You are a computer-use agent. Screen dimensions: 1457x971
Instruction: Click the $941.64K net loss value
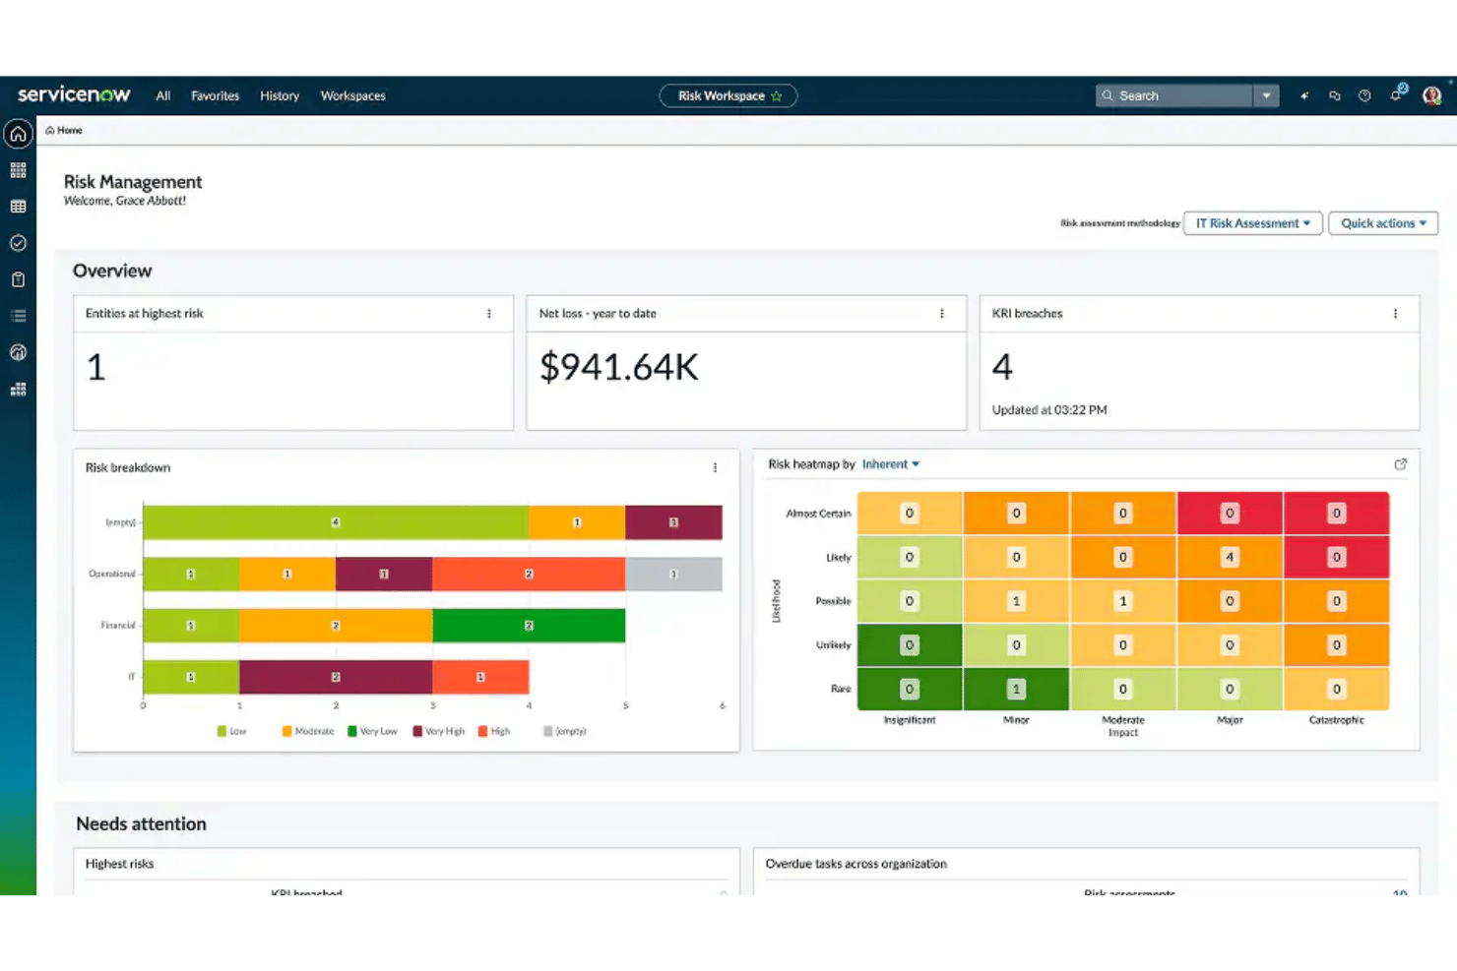[x=619, y=367]
